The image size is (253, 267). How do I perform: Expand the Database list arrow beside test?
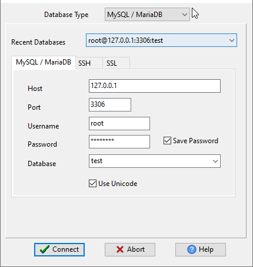click(215, 161)
